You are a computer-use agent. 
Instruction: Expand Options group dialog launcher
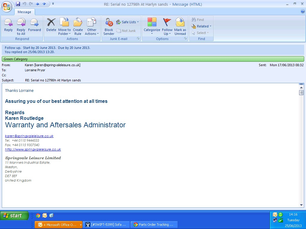185,38
